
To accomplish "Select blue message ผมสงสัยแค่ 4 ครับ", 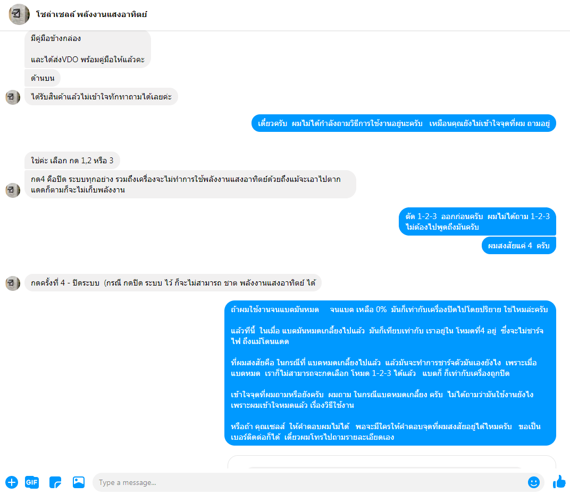I will pos(519,246).
